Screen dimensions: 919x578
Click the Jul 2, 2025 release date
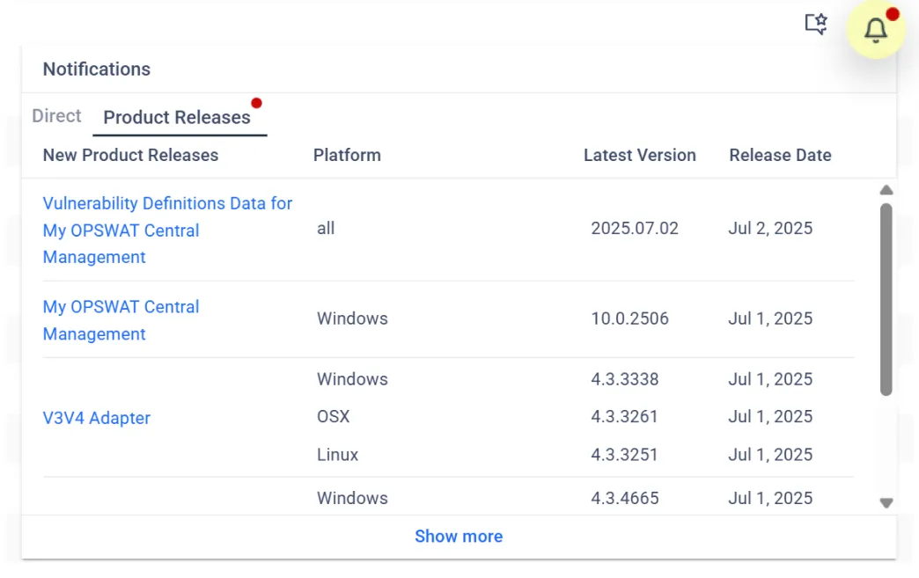770,228
